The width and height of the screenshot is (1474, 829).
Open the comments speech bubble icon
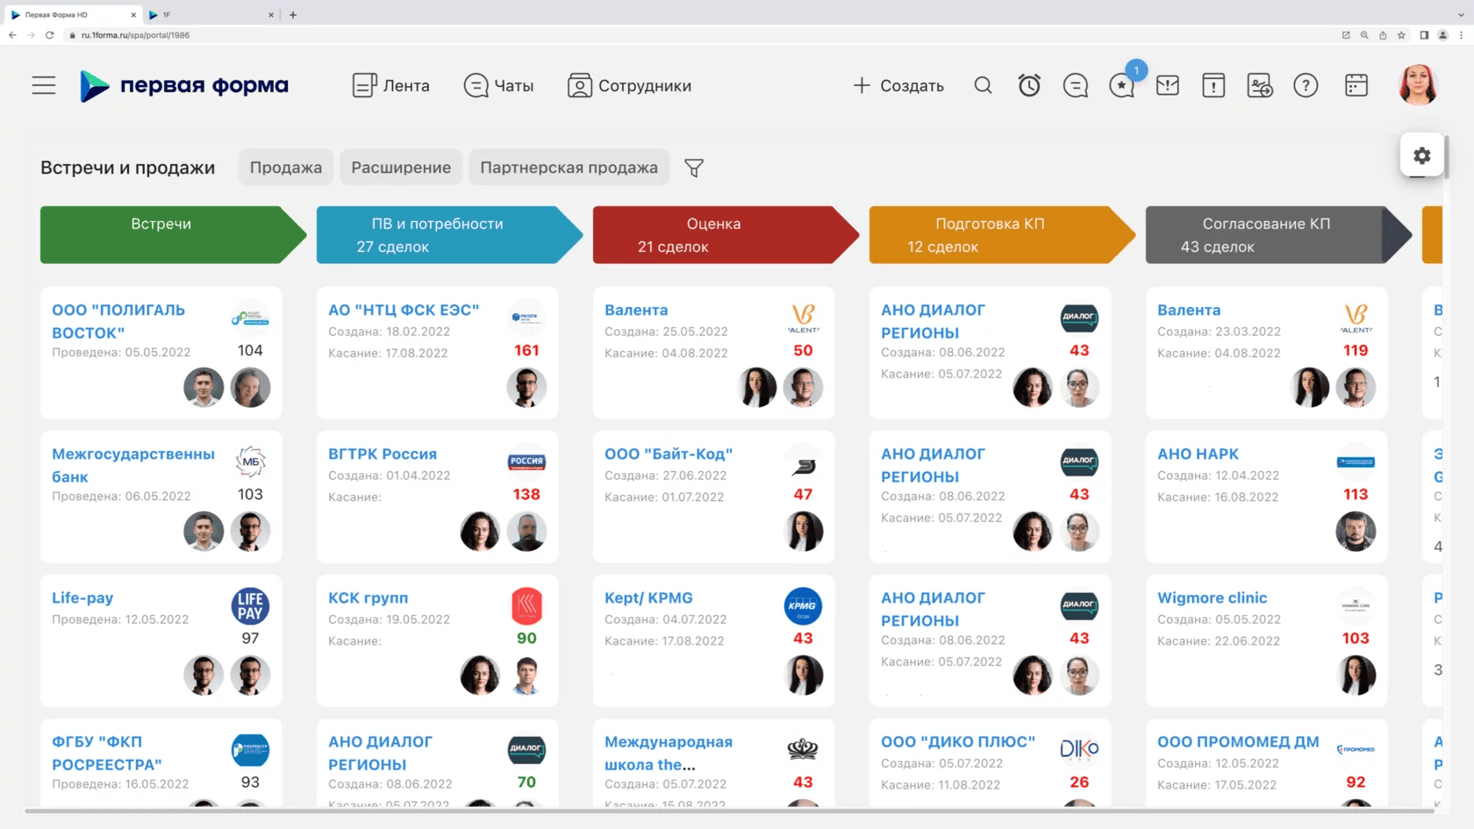1075,85
